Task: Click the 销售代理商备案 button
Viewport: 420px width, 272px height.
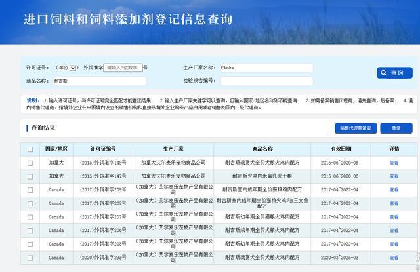Action: (x=356, y=128)
